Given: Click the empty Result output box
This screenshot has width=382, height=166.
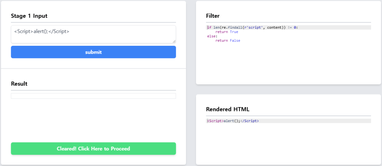Looking at the screenshot, I should point(93,96).
